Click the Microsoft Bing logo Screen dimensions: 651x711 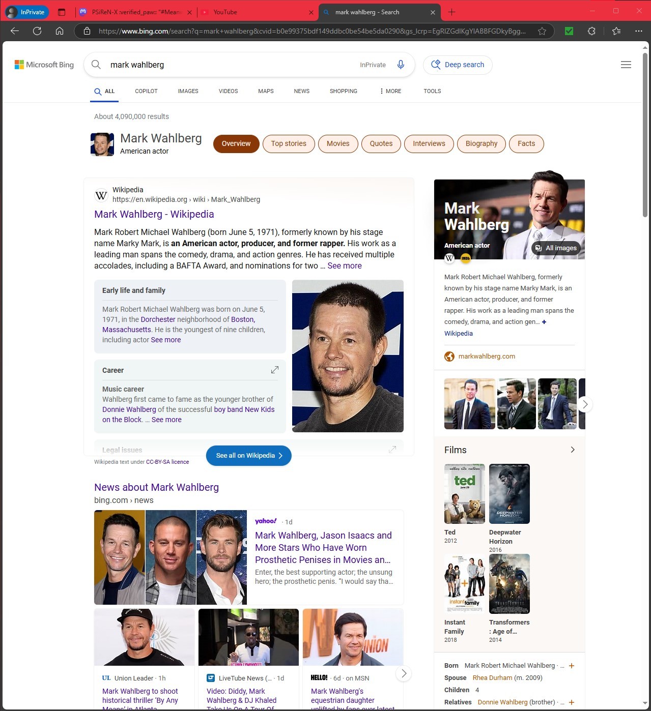pyautogui.click(x=44, y=65)
